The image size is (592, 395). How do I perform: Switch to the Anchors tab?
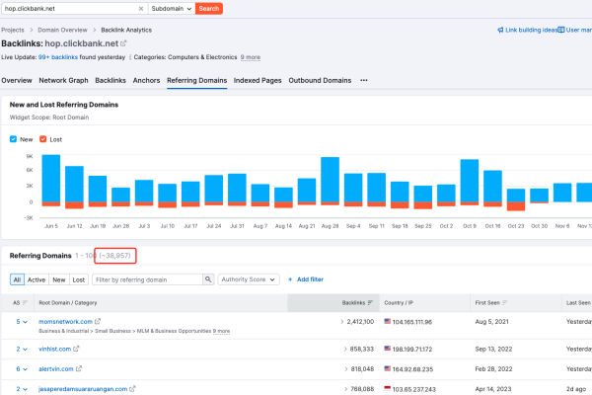[x=146, y=80]
